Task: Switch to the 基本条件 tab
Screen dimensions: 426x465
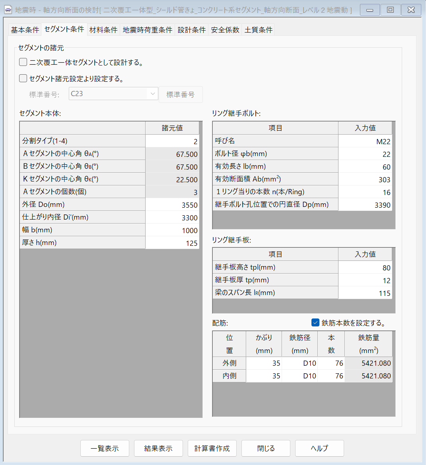Action: click(25, 30)
